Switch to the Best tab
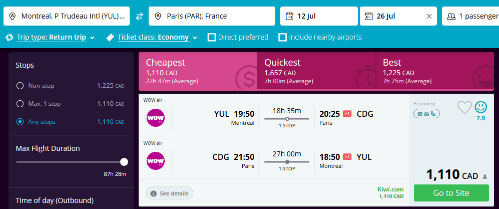499x209 pixels. coord(435,71)
